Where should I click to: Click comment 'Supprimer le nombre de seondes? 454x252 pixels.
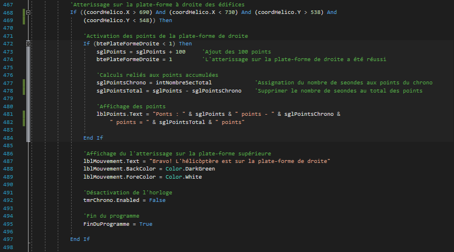coord(339,91)
